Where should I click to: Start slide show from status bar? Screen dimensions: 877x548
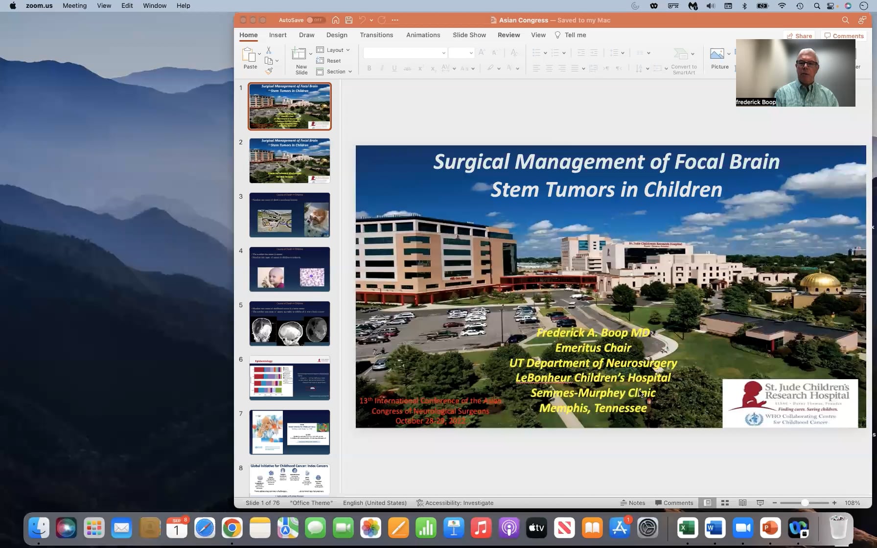coord(760,502)
